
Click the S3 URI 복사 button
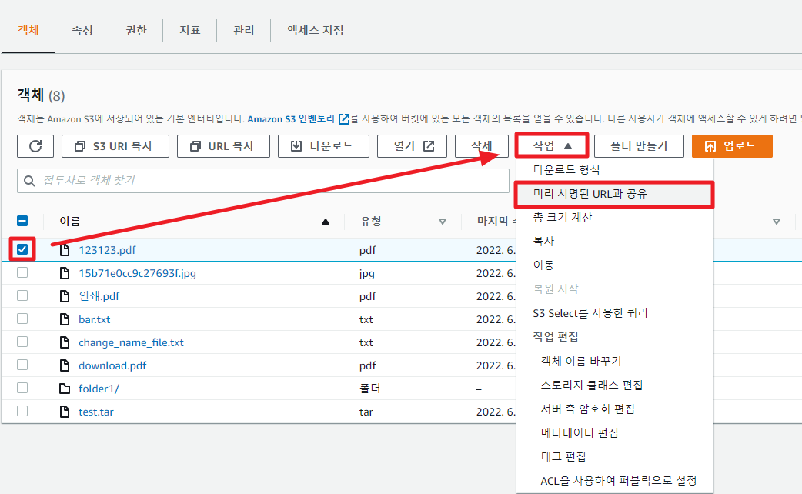point(115,146)
